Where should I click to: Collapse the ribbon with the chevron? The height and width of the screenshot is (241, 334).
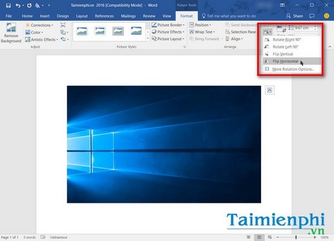coord(330,47)
